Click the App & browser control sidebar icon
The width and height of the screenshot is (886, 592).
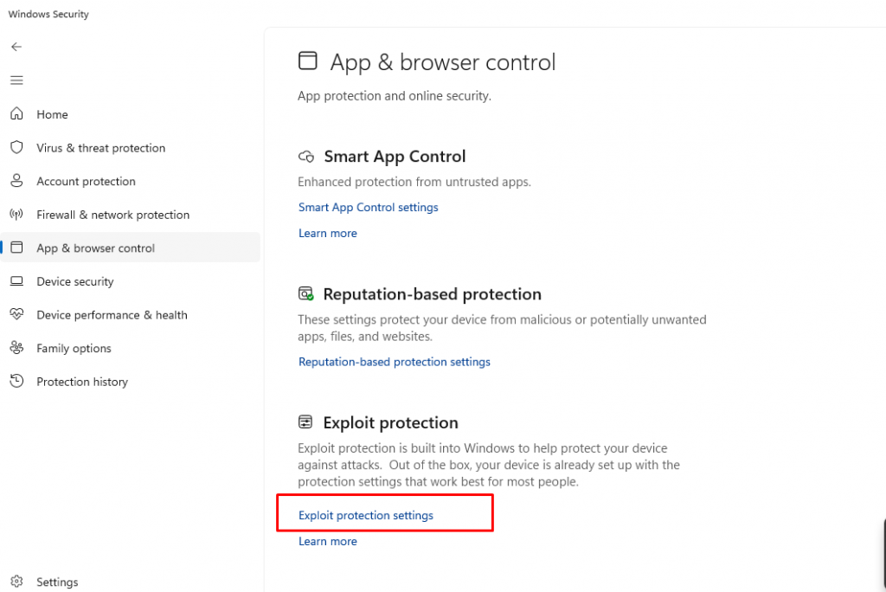point(17,248)
